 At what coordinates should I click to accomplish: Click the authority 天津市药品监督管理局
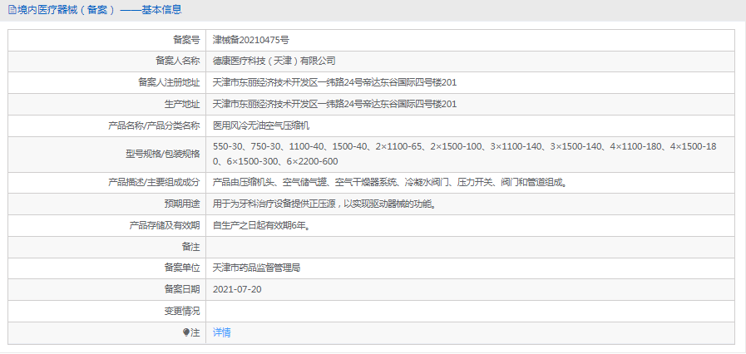[x=256, y=268]
